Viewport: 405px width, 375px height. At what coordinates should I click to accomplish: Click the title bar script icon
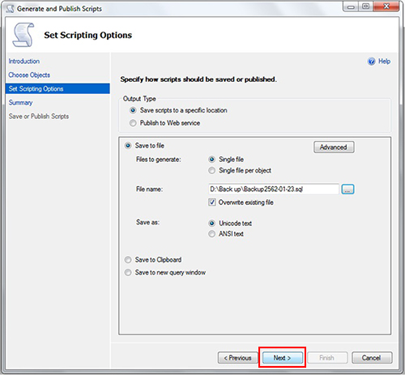point(11,9)
